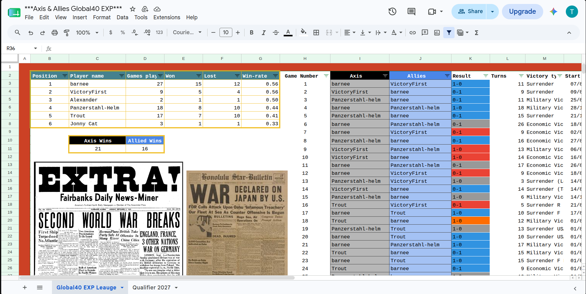The image size is (586, 294).
Task: Toggle filter on Player name header
Action: pyautogui.click(x=122, y=76)
